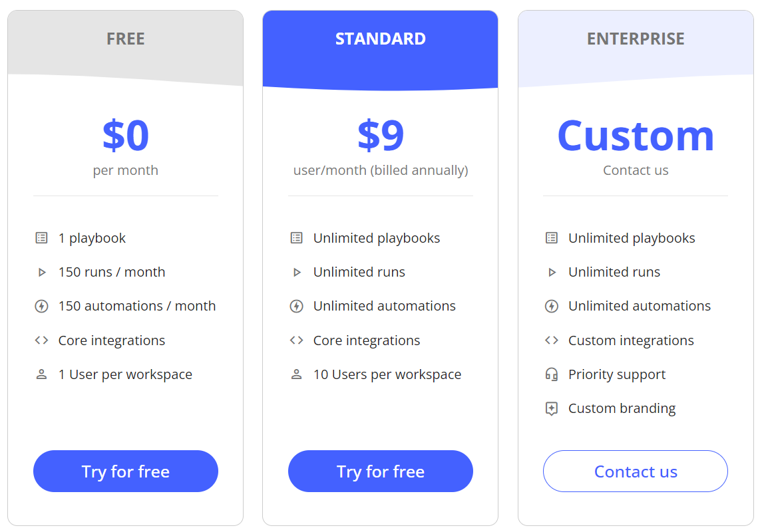Select the user icon next to "10 Users per workspace"
The height and width of the screenshot is (532, 760).
pos(296,374)
